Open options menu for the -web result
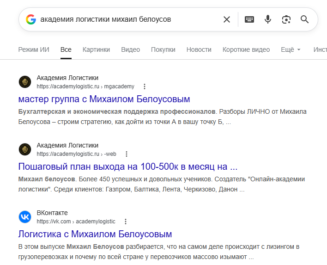The width and height of the screenshot is (327, 265). coord(127,154)
